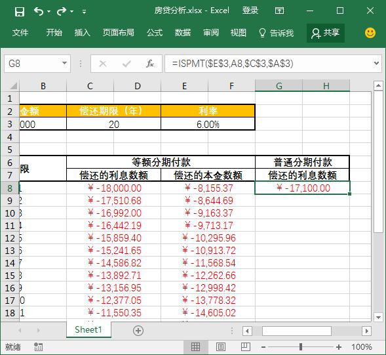Viewport: 386px width, 355px height.
Task: Select the 6.00% rate cell
Action: (x=208, y=124)
